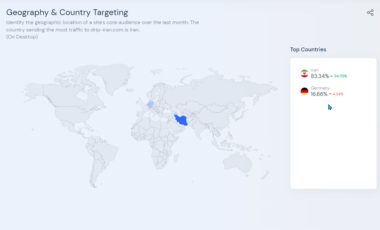
Task: Click the 16.66% Germany traffic share
Action: pos(319,94)
